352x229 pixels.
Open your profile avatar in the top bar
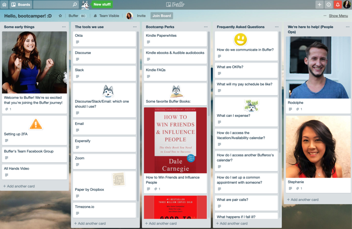[347, 4]
